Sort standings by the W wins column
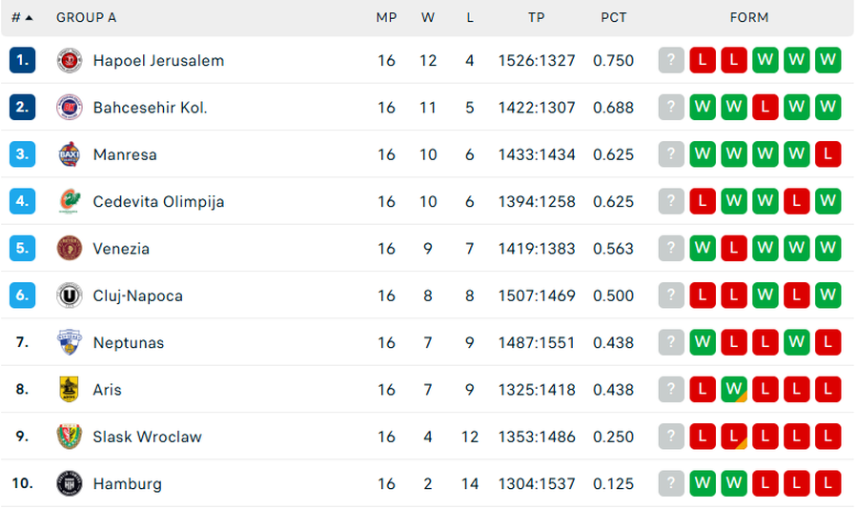 click(x=428, y=17)
